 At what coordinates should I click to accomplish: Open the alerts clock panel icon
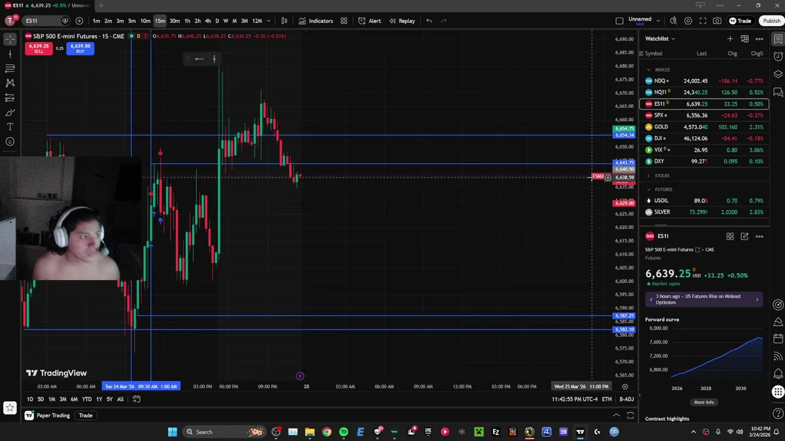pyautogui.click(x=778, y=57)
